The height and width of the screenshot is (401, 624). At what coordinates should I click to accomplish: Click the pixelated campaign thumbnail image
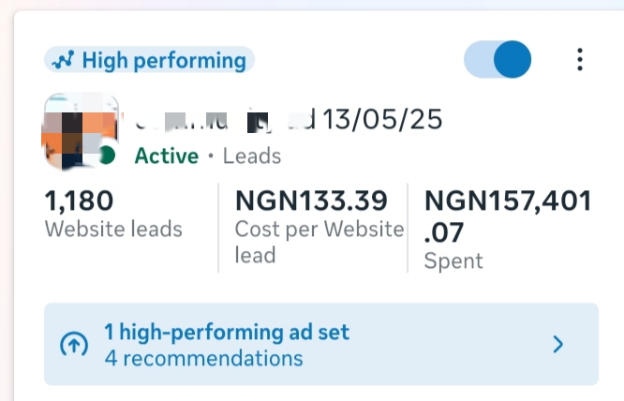point(74,131)
